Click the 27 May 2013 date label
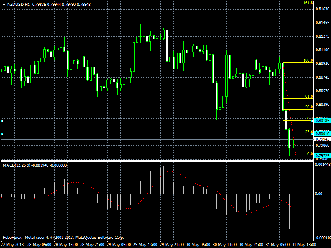The width and height of the screenshot is (331, 248). coord(12,245)
